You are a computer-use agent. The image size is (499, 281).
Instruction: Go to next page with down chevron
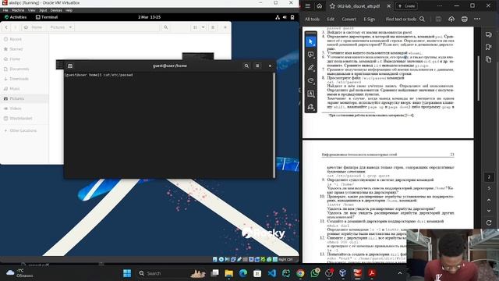[489, 211]
